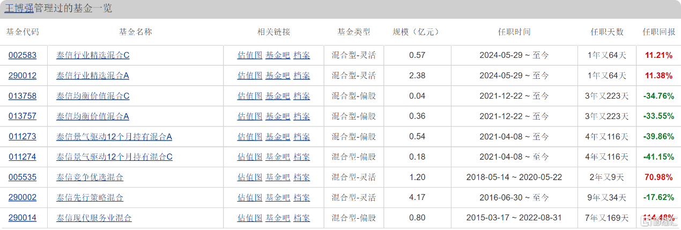Open fund 泰信行业精选混合A
681x230 pixels.
(x=93, y=76)
